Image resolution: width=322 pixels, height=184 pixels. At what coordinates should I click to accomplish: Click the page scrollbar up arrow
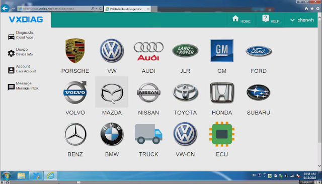[x=319, y=18]
